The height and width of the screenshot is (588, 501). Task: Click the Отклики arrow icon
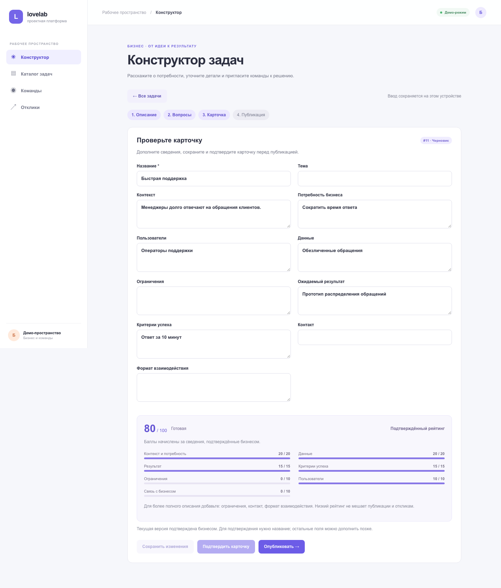14,107
